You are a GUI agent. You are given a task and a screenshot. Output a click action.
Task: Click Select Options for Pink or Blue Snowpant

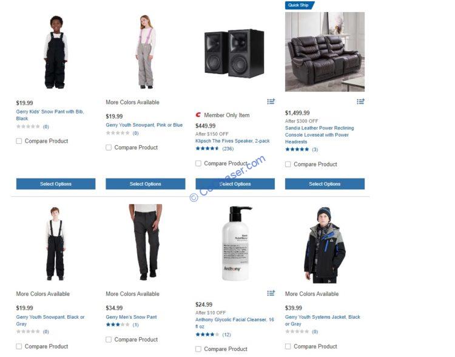[x=146, y=184]
